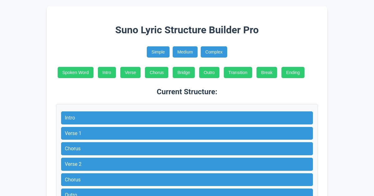Image resolution: width=374 pixels, height=196 pixels.
Task: Click the Suno Lyric Structure Builder Pro title
Action: pyautogui.click(x=187, y=30)
